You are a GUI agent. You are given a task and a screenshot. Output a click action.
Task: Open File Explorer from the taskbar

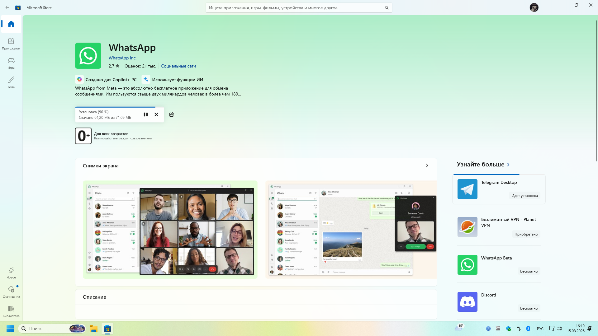pos(94,329)
